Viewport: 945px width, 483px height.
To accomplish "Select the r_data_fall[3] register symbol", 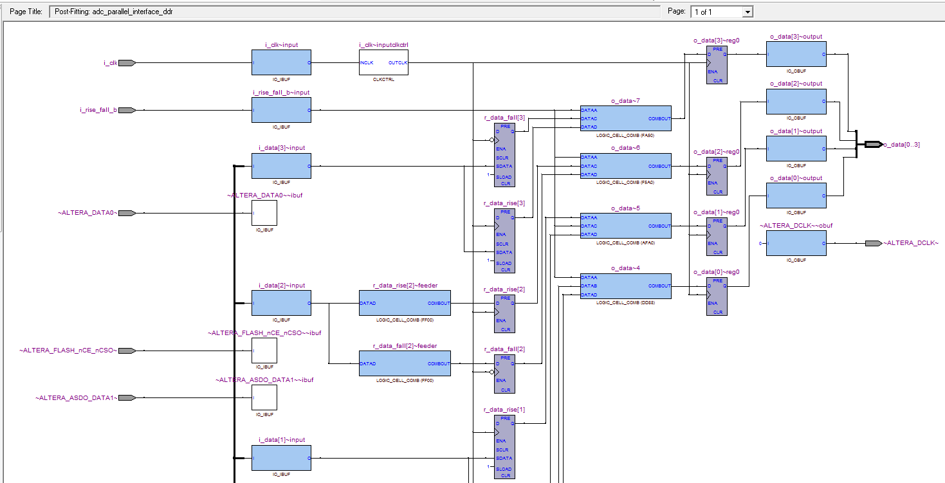I will tap(504, 154).
